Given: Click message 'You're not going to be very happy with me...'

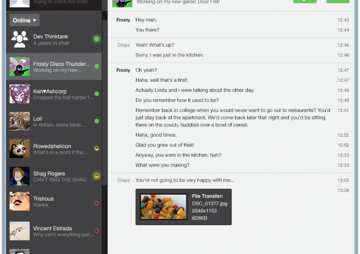Looking at the screenshot, I should click(185, 180).
